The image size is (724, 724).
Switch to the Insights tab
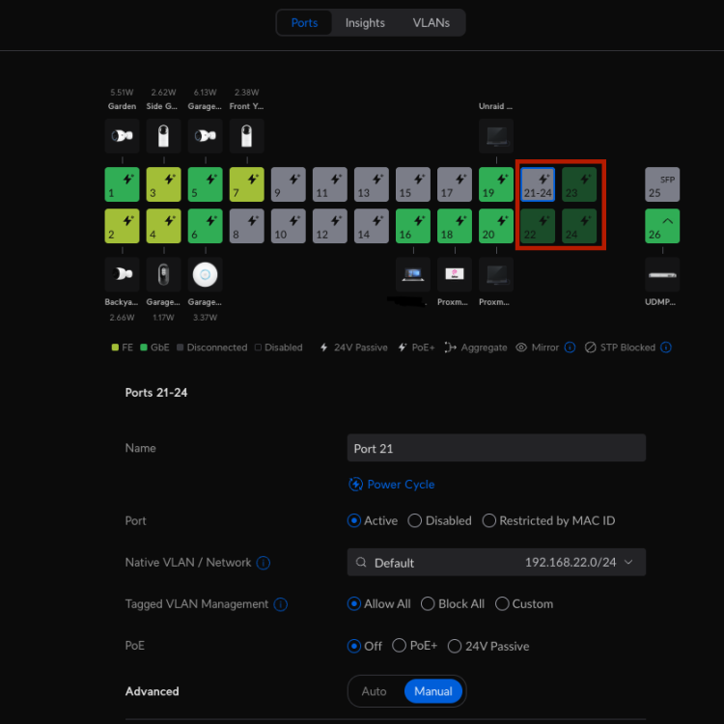click(x=365, y=22)
